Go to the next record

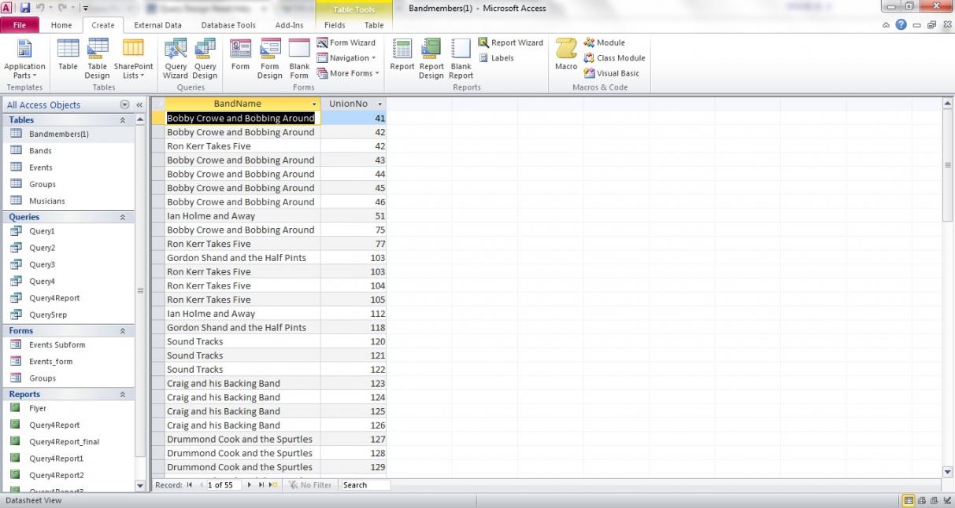(x=250, y=485)
